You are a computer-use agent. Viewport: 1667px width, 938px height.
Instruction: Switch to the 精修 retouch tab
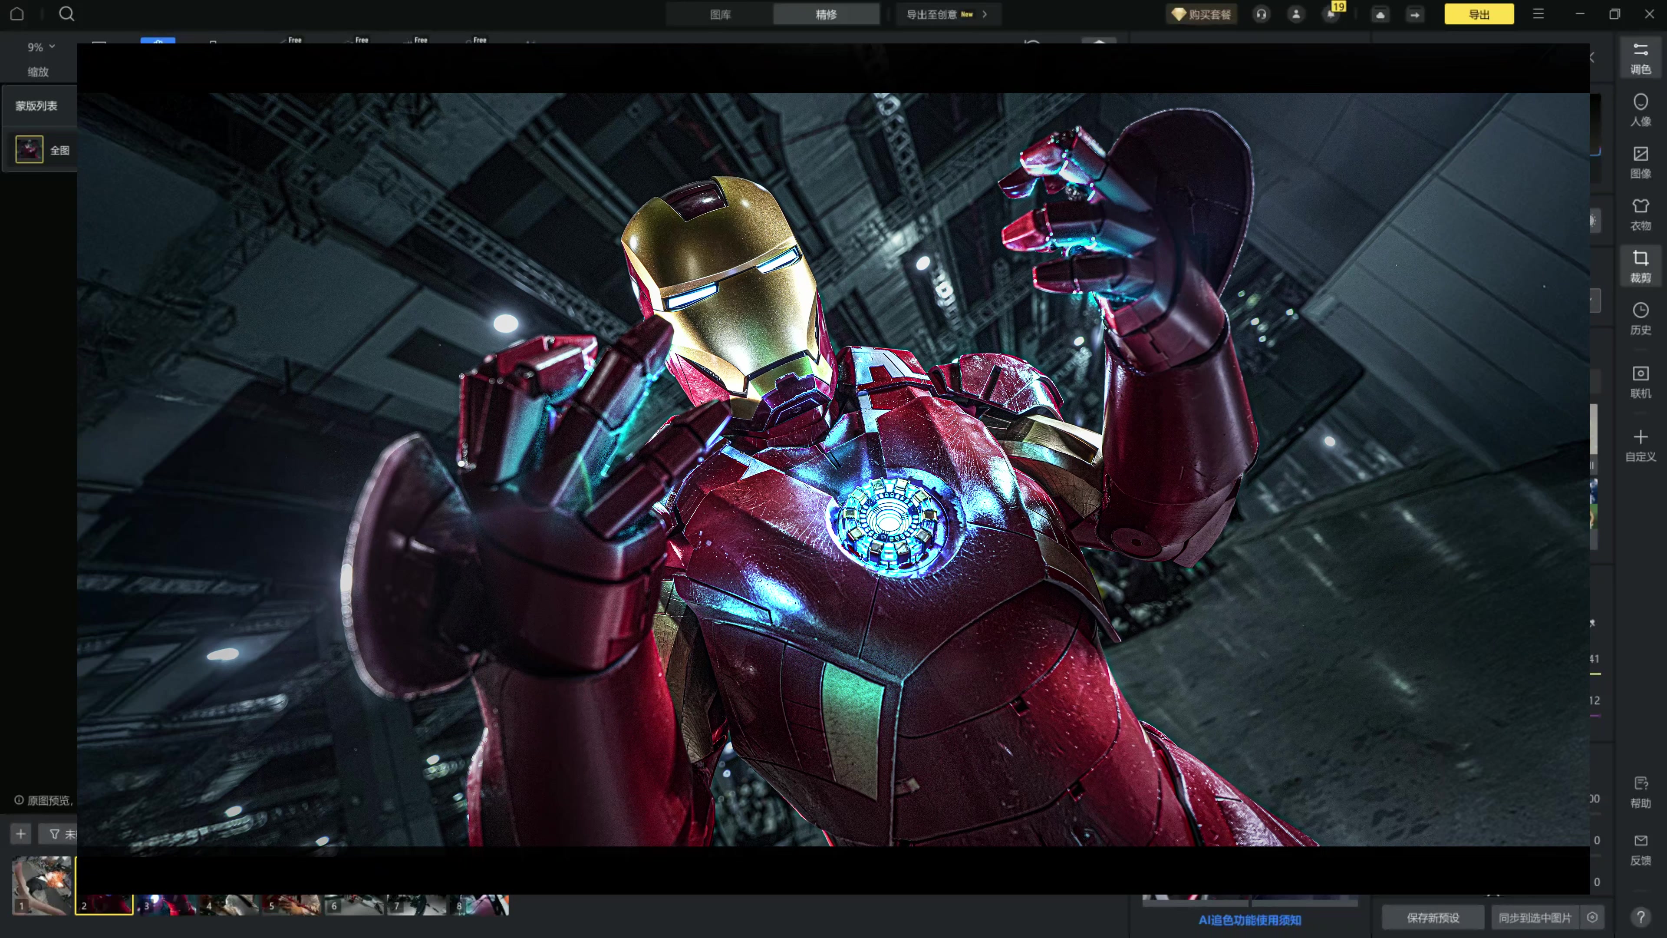click(x=826, y=14)
